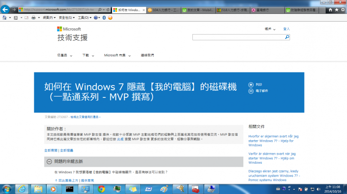The image size is (347, 194).
Task: Open IE Home via white house icon
Action: (x=331, y=10)
